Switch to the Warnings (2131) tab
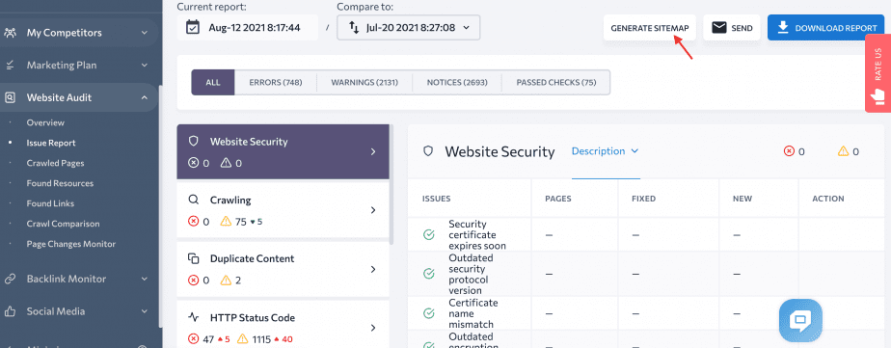Viewport: 891px width, 348px height. pos(364,82)
